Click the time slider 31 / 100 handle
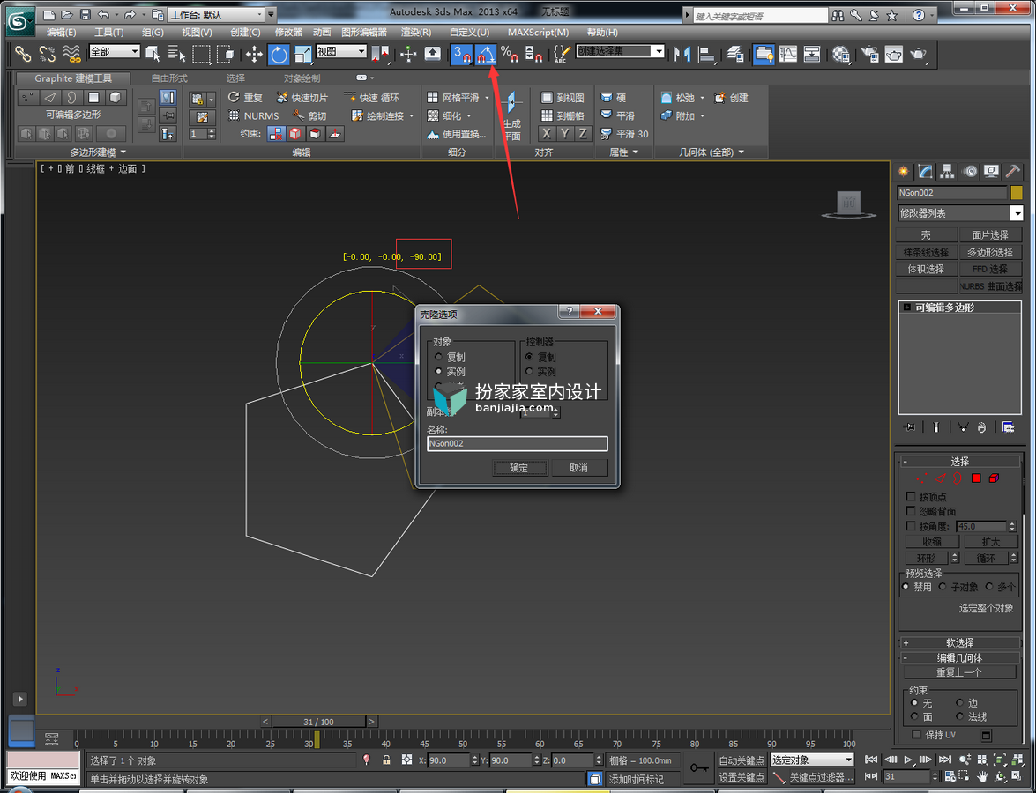 [x=317, y=722]
